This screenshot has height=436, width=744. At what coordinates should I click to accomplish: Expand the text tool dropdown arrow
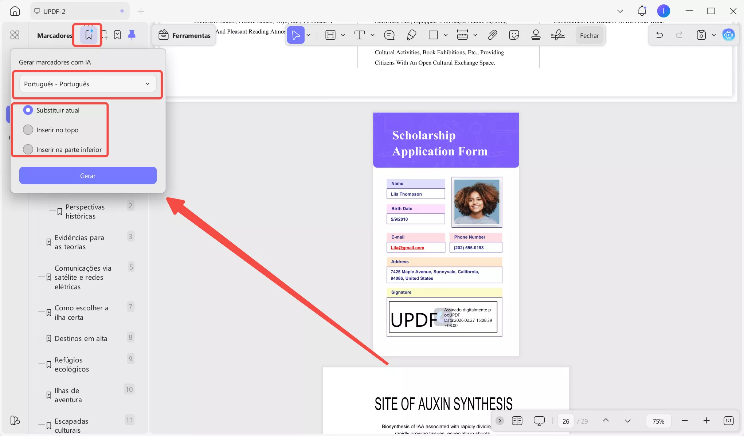pyautogui.click(x=372, y=35)
